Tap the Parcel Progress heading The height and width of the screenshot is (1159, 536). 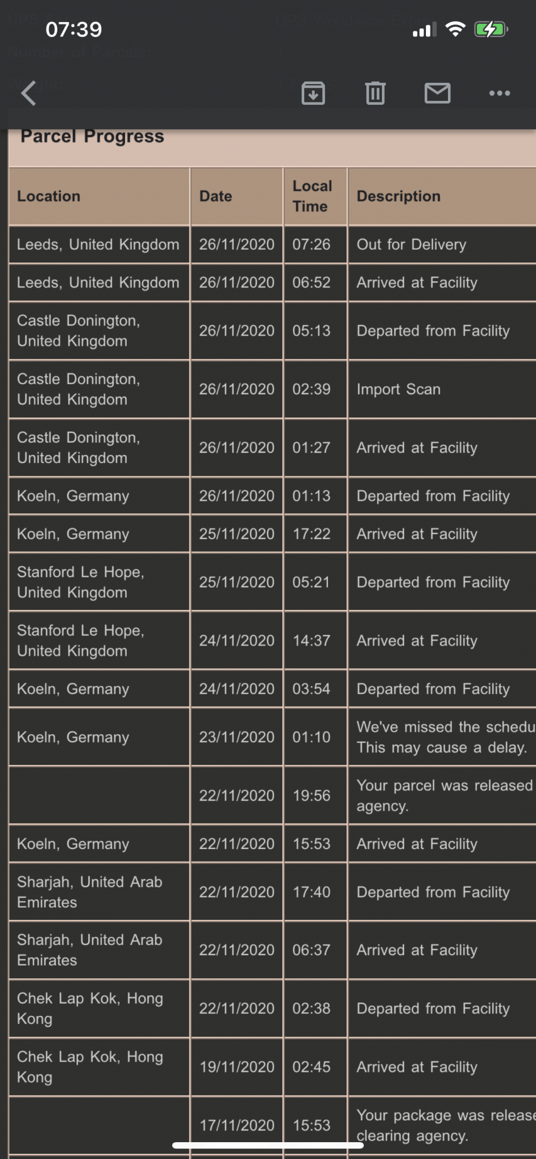pyautogui.click(x=93, y=136)
